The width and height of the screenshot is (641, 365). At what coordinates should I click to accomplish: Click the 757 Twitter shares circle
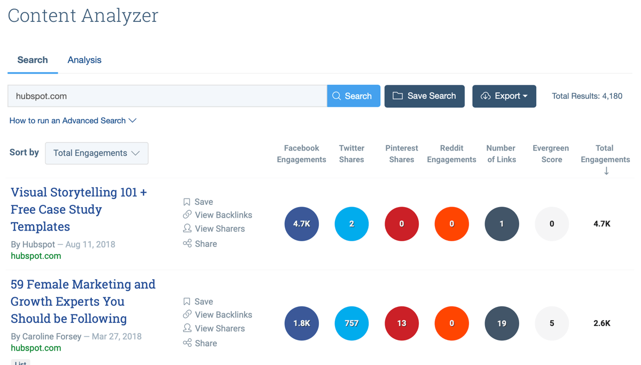[351, 323]
